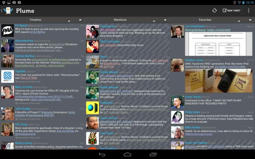Tap Android recent apps button

pyautogui.click(x=153, y=155)
